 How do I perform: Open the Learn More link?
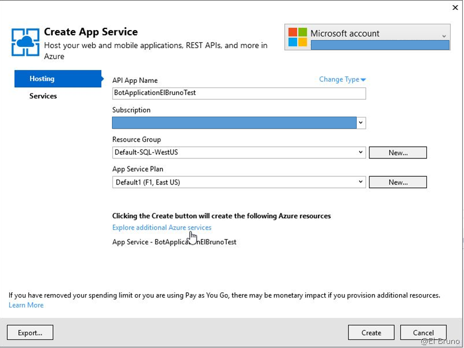tap(26, 305)
